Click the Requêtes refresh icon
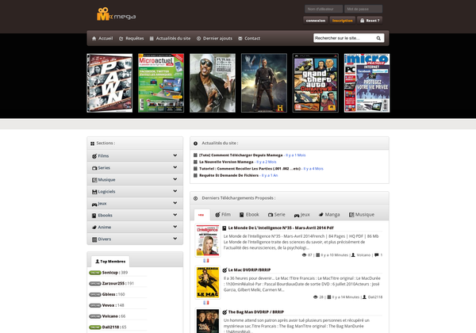This screenshot has height=333, width=476. [x=121, y=39]
